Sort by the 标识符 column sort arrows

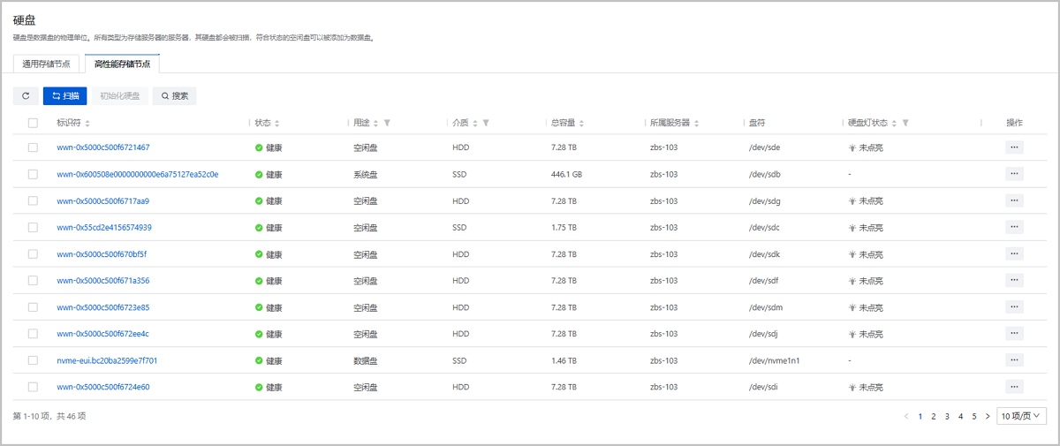click(87, 123)
